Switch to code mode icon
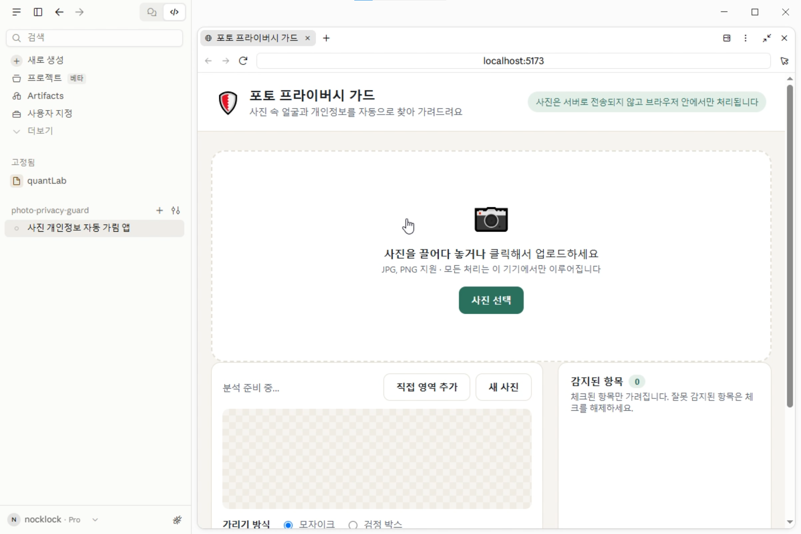The width and height of the screenshot is (801, 534). point(174,12)
